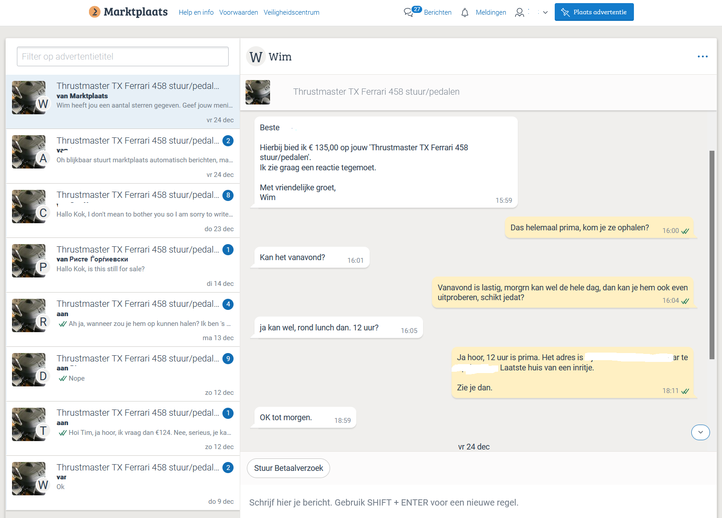Select the conversation with message 'Nope'
Screen dimensions: 722x518
point(123,374)
